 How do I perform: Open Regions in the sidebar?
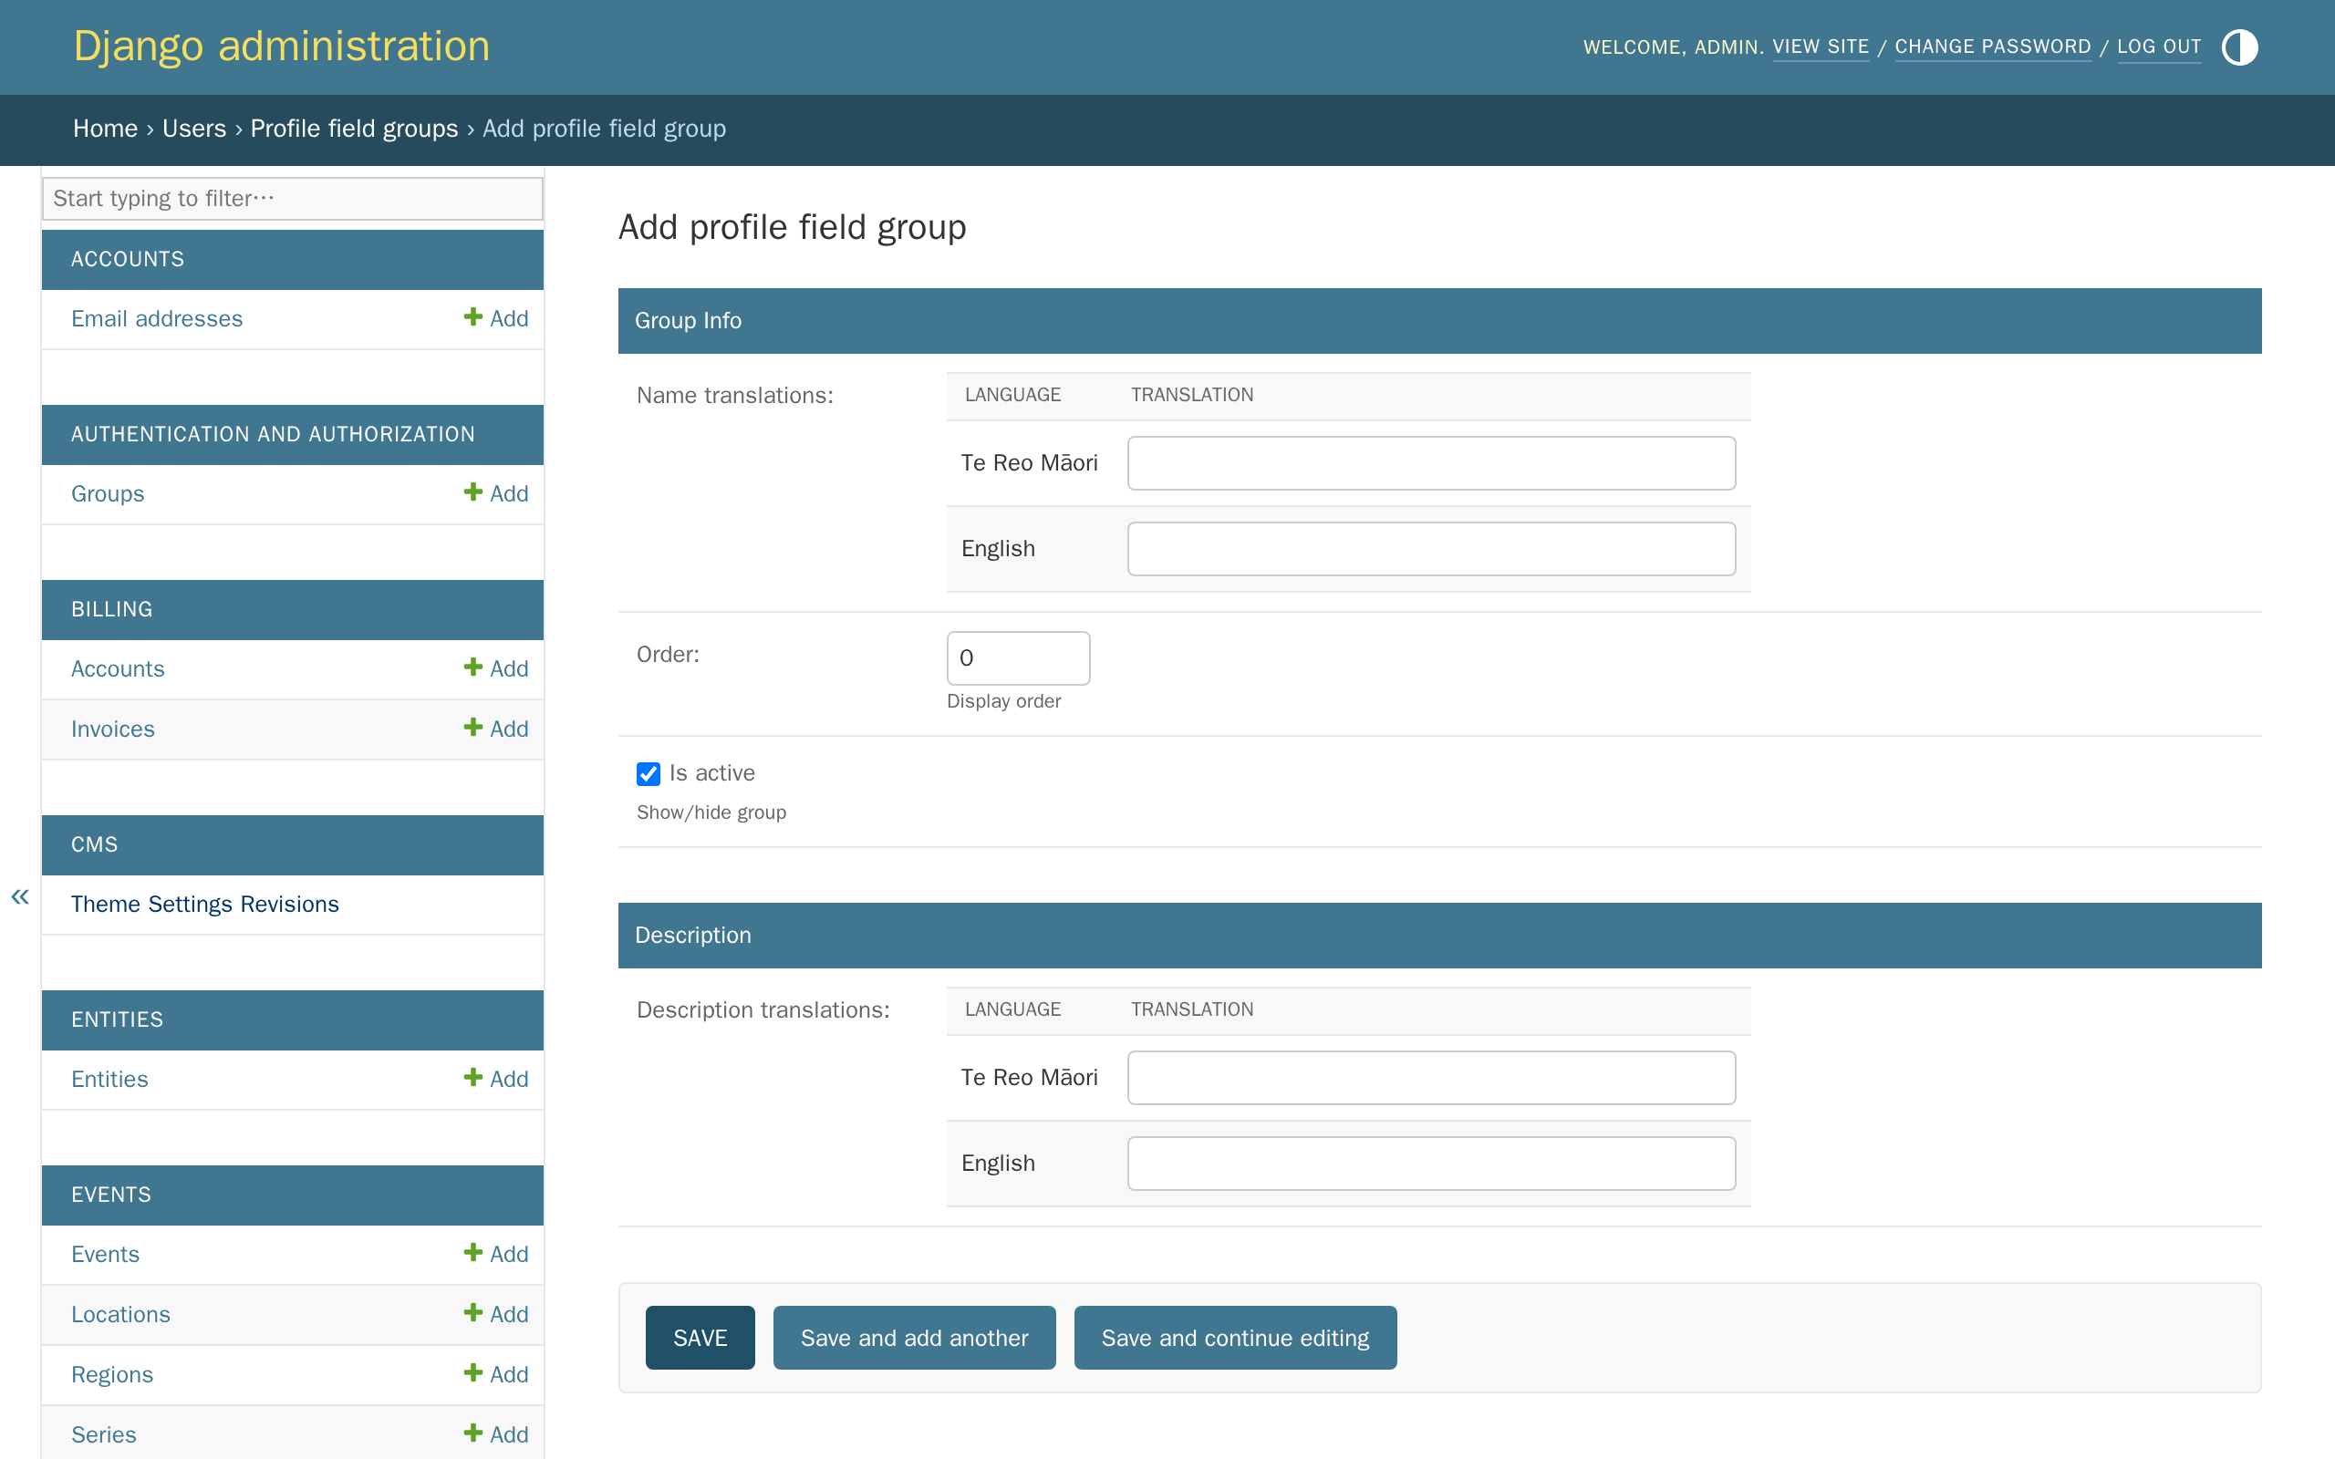[x=112, y=1375]
